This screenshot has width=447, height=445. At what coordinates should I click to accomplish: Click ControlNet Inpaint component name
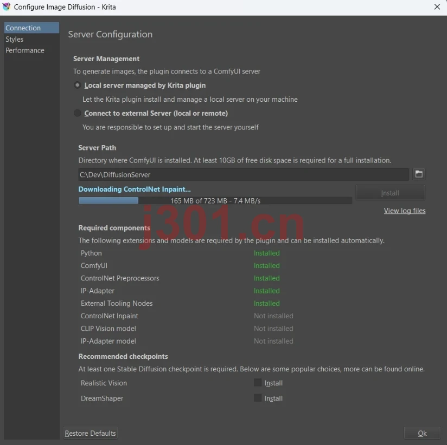click(x=110, y=316)
